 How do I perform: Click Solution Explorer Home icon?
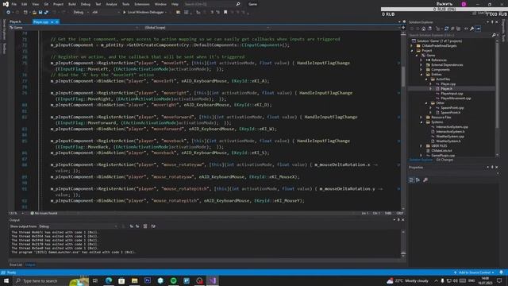(423, 29)
